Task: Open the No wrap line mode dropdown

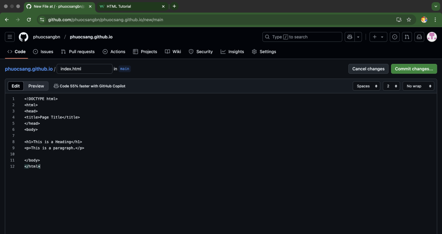Action: click(418, 86)
